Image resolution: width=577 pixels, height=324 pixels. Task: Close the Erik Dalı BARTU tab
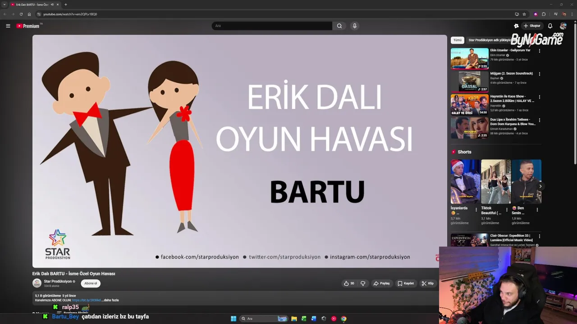click(58, 4)
